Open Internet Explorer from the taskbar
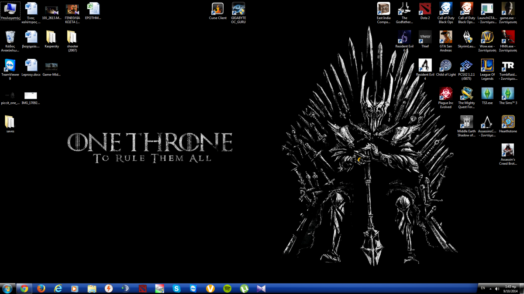This screenshot has height=294, width=524. (58, 288)
